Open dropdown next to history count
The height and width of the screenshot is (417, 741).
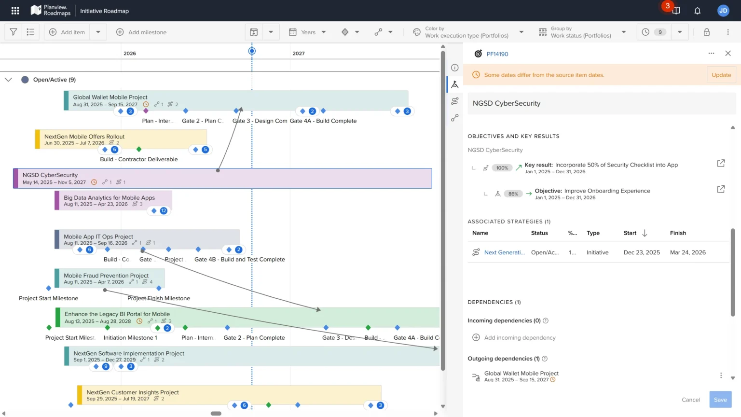point(679,32)
